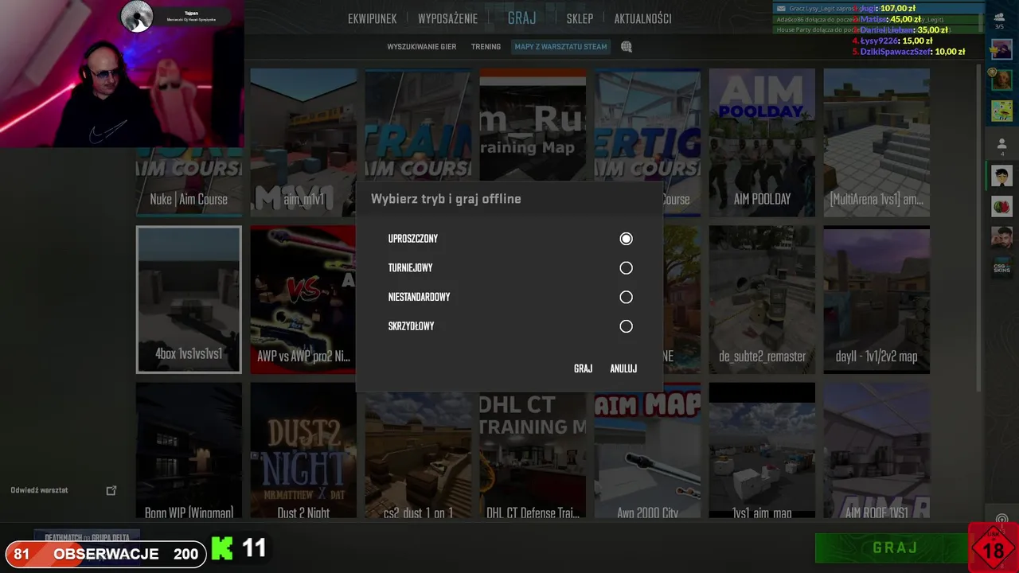
Task: Open the Wyposażenie menu
Action: click(x=447, y=19)
